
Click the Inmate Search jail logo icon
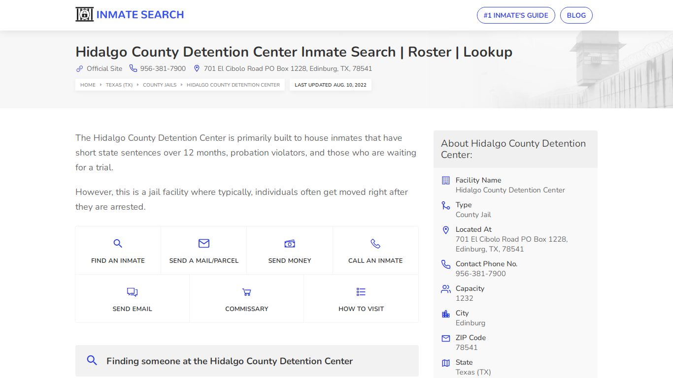click(x=84, y=14)
